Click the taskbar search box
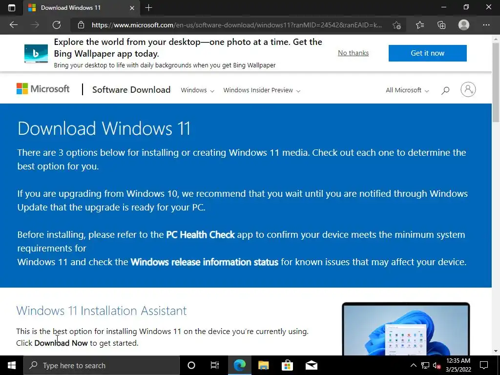This screenshot has width=500, height=375. [x=102, y=365]
